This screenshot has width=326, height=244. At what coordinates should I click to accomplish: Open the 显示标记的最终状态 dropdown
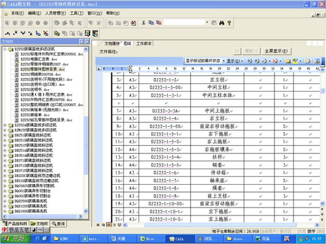pyautogui.click(x=224, y=61)
